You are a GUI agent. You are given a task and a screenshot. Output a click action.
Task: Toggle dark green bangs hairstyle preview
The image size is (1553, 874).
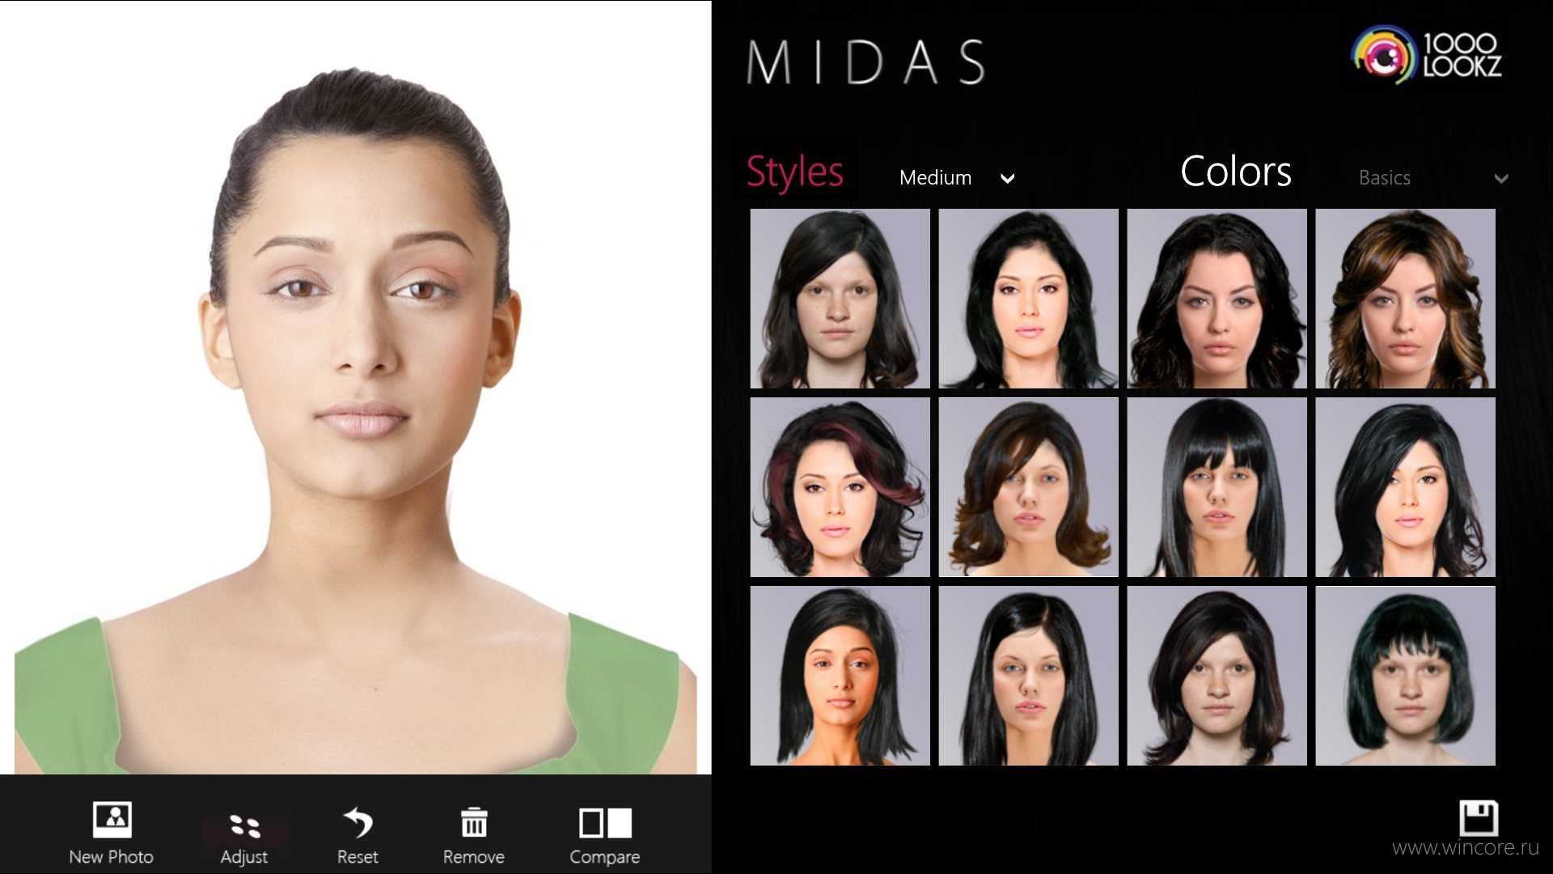pyautogui.click(x=1405, y=677)
